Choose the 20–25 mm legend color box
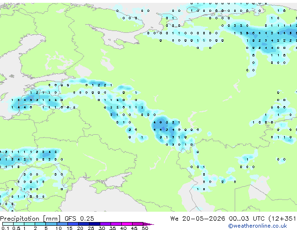The height and width of the screenshot is (230, 297). (x=83, y=224)
